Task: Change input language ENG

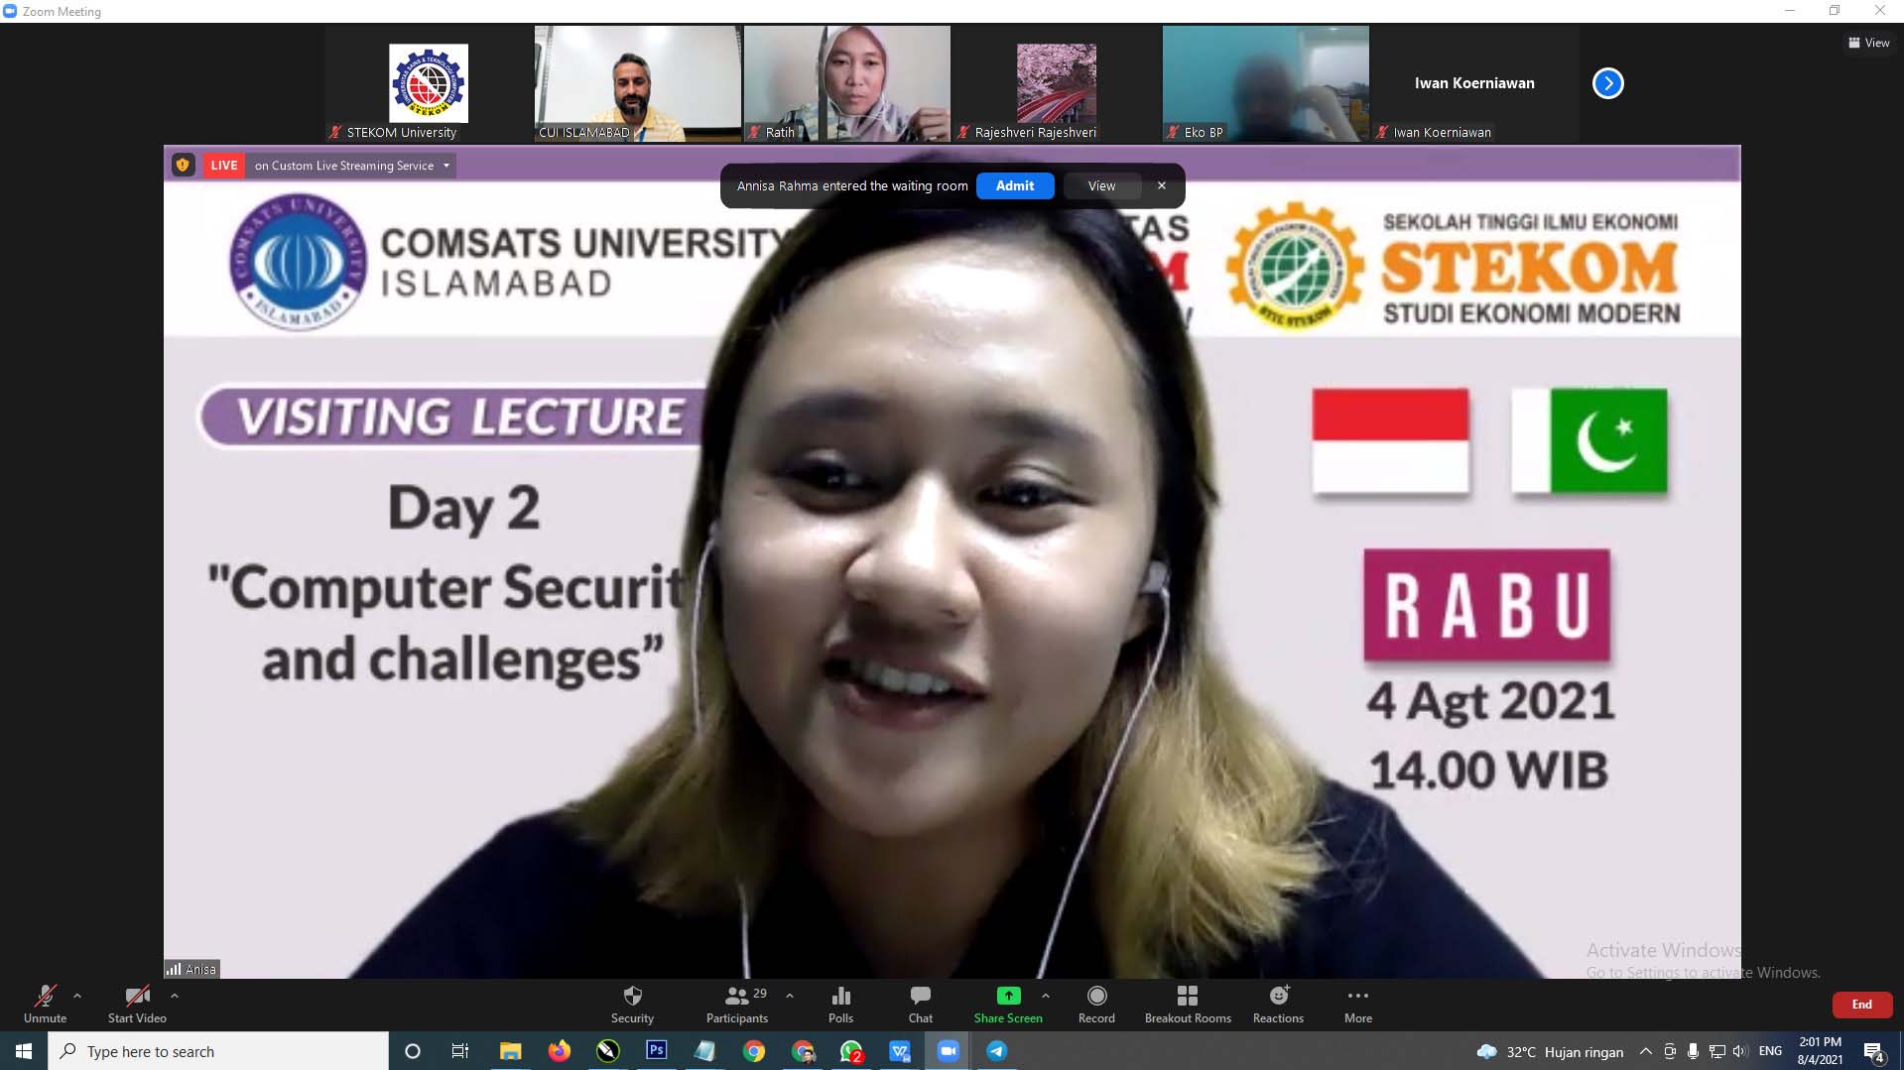Action: pyautogui.click(x=1770, y=1051)
